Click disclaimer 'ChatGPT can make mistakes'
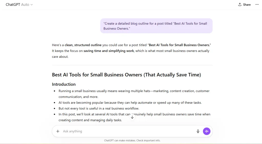 132,140
